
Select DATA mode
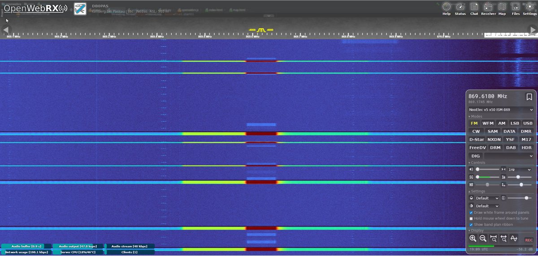coord(509,131)
